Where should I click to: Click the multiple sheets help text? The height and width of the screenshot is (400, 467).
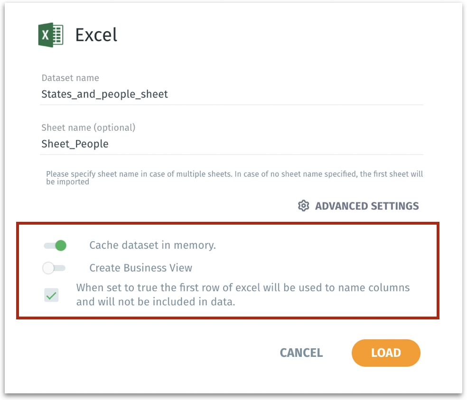(x=234, y=178)
